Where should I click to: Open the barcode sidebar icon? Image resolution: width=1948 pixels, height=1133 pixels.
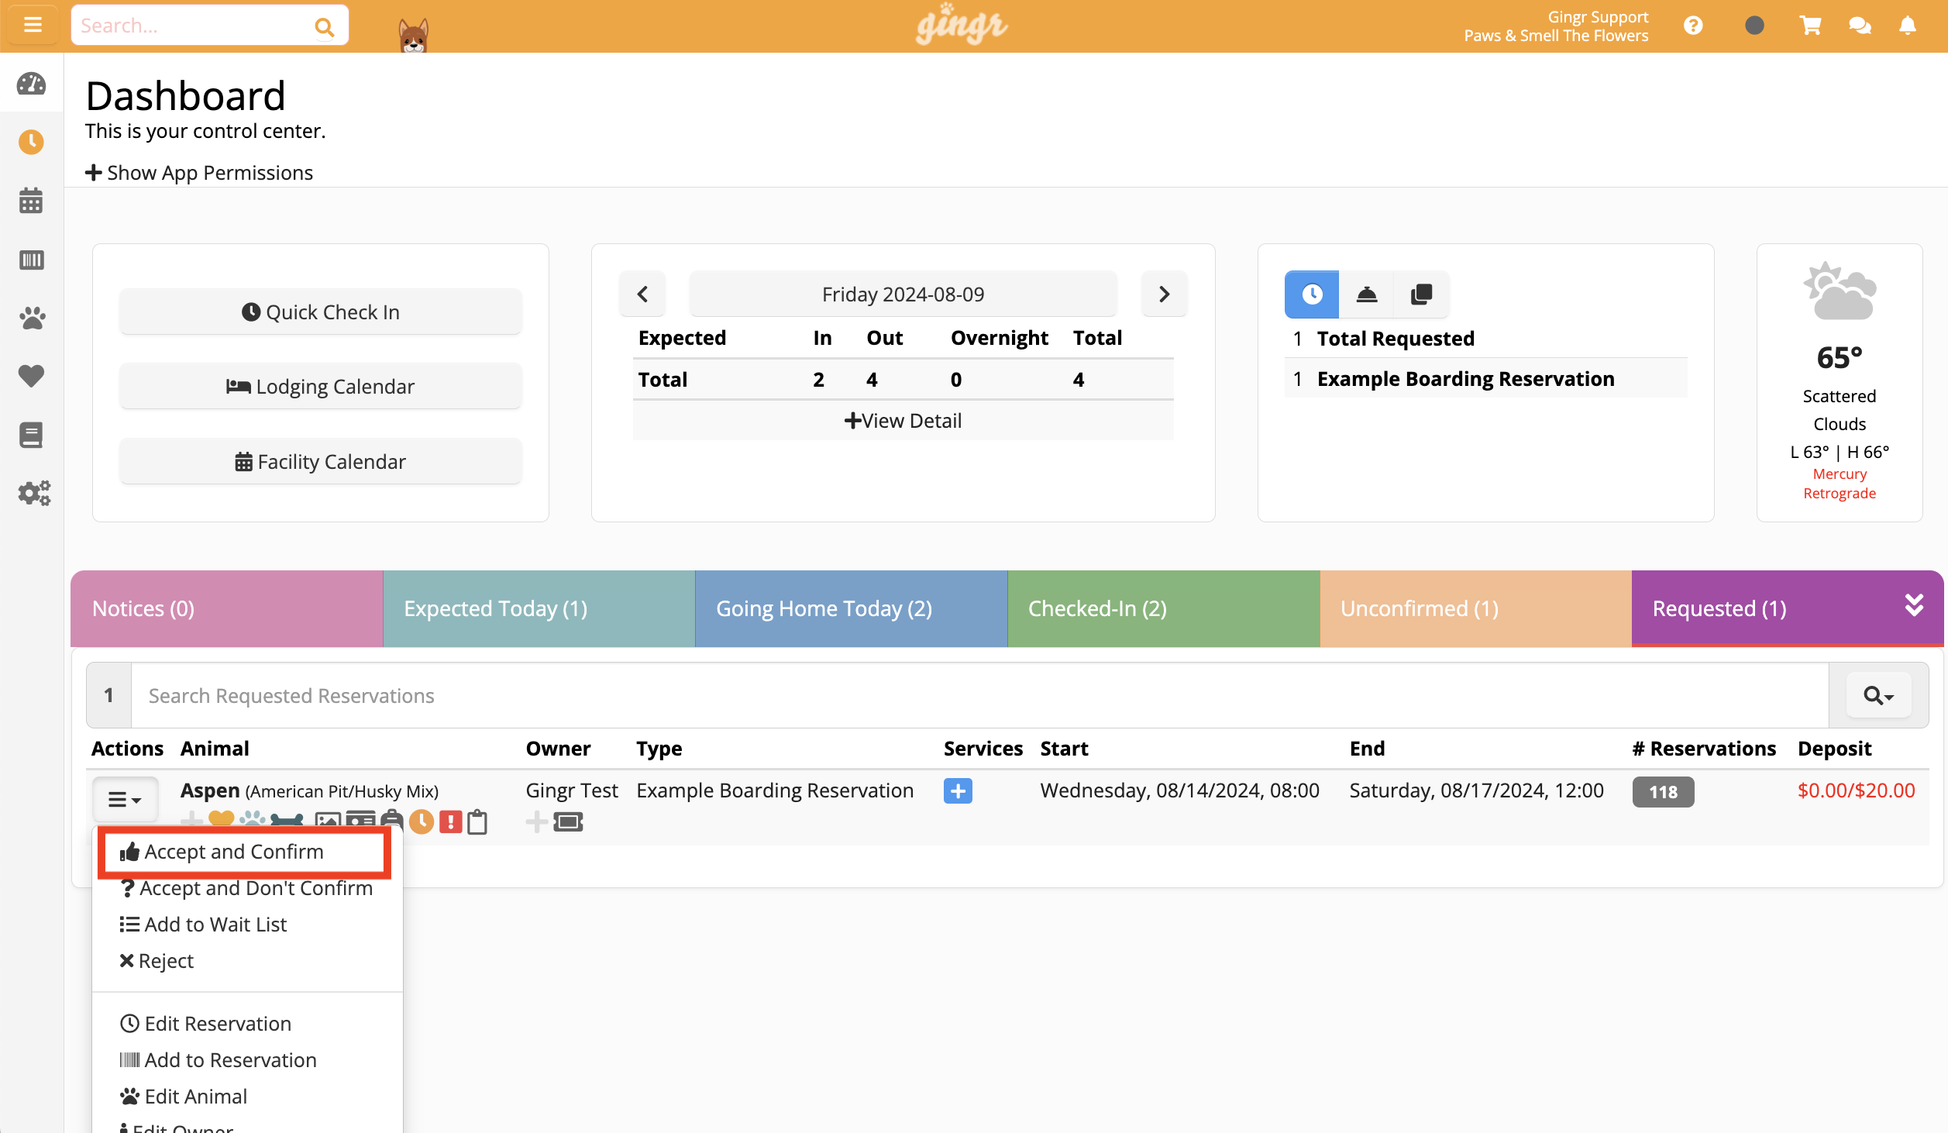coord(32,260)
